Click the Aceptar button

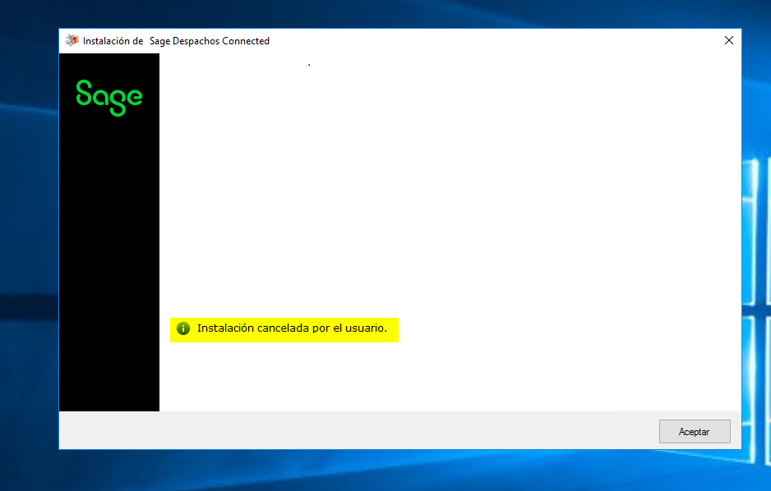[694, 432]
